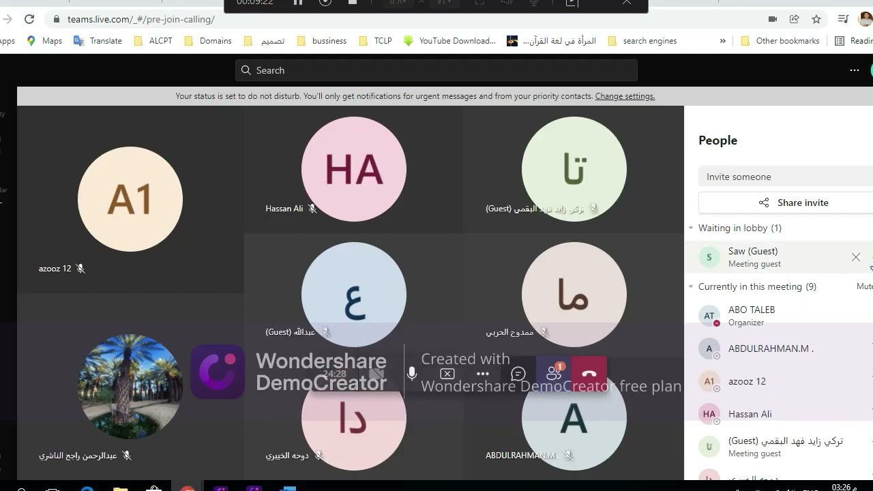Select ABO TALEB organizer in participant list
This screenshot has height=491, width=873.
779,315
